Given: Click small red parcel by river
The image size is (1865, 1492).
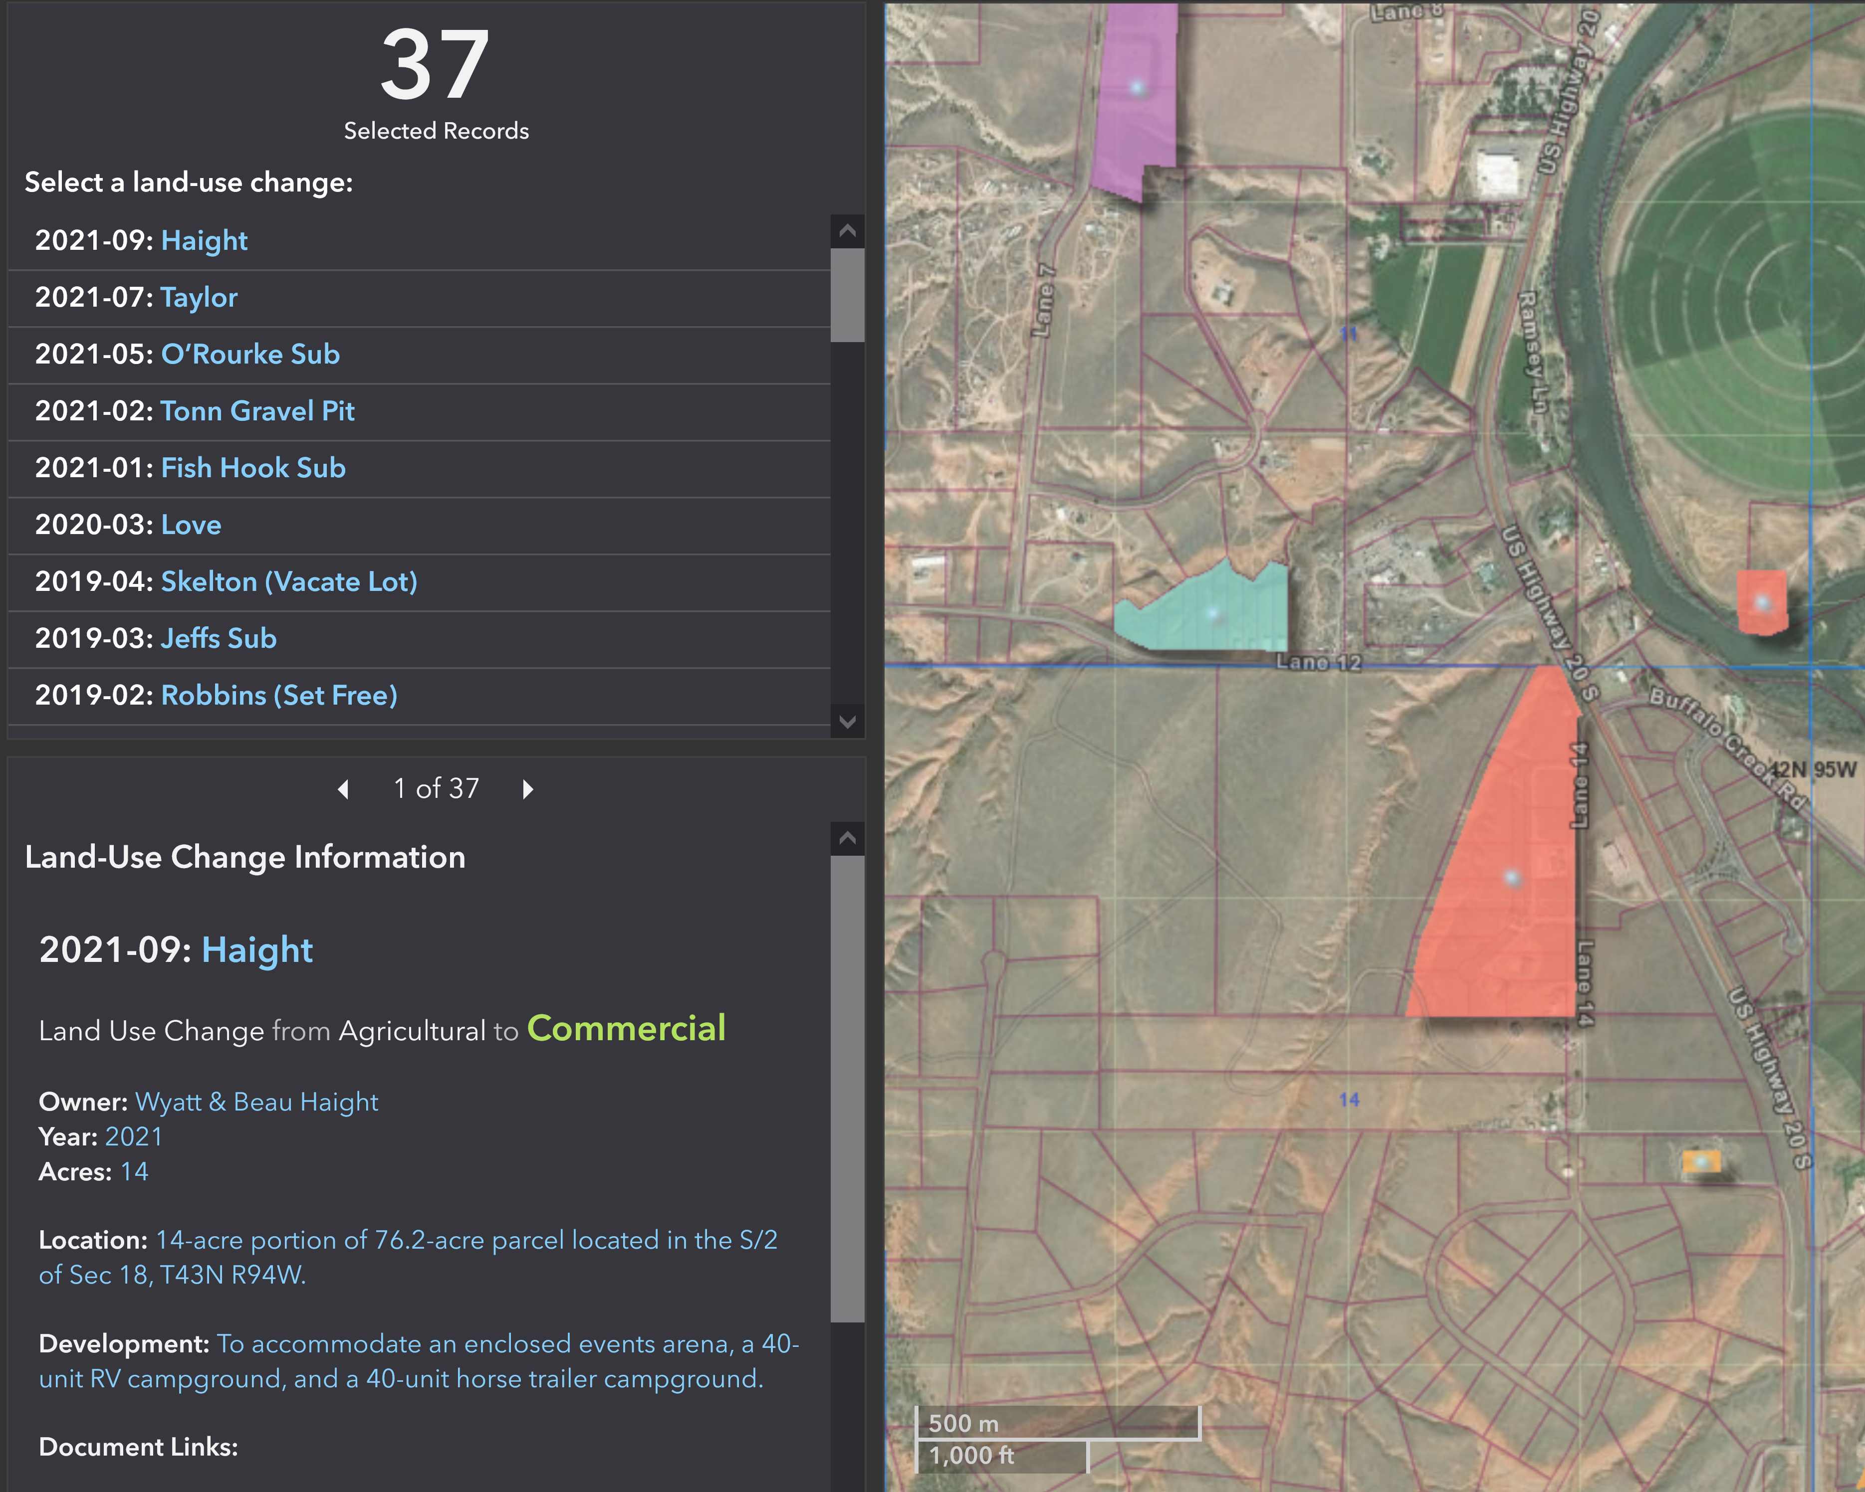Looking at the screenshot, I should (1762, 602).
